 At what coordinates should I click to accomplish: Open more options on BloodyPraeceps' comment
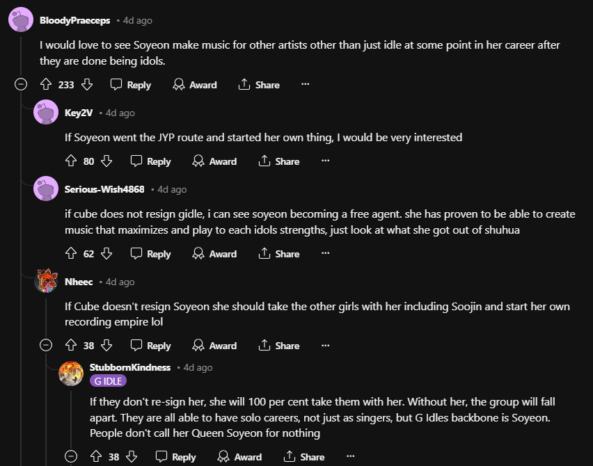coord(305,85)
